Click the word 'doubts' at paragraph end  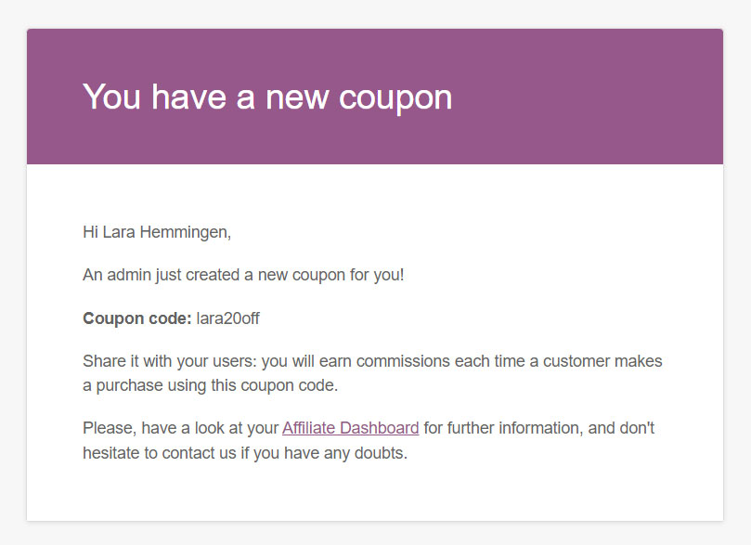[x=379, y=452]
